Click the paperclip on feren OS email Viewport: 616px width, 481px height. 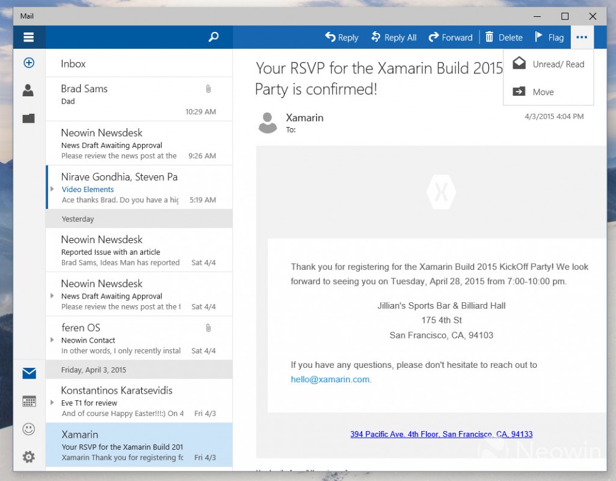click(x=208, y=327)
